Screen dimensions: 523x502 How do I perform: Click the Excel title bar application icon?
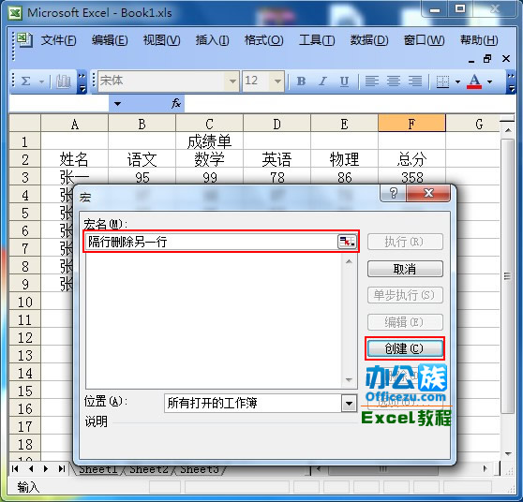pos(15,13)
